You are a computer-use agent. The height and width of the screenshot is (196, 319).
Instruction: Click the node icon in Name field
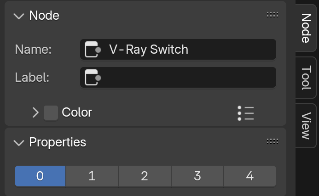(x=93, y=50)
